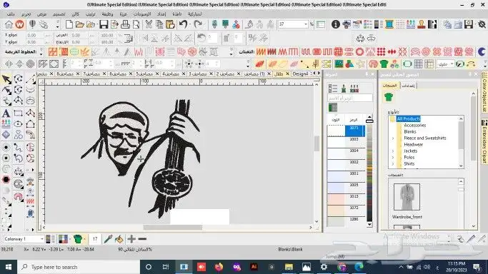The image size is (488, 274).
Task: Click the red octagon tool in left toolbox
Action: pos(6,180)
